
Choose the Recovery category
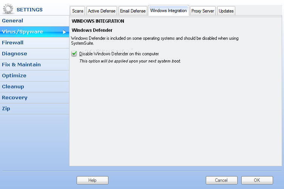coord(34,98)
